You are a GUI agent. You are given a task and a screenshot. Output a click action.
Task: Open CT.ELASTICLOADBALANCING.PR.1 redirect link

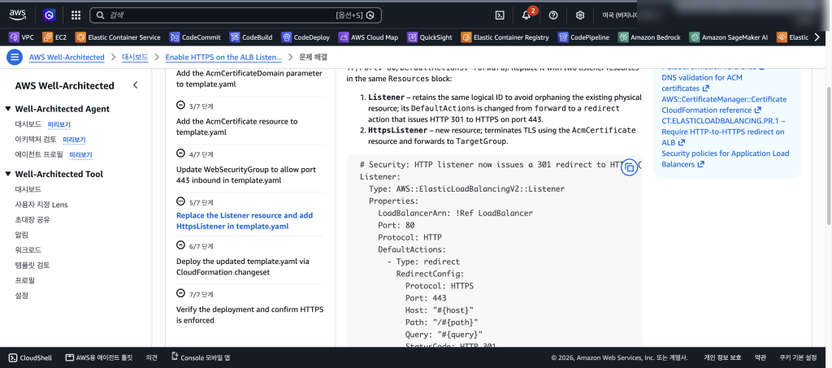tap(724, 132)
